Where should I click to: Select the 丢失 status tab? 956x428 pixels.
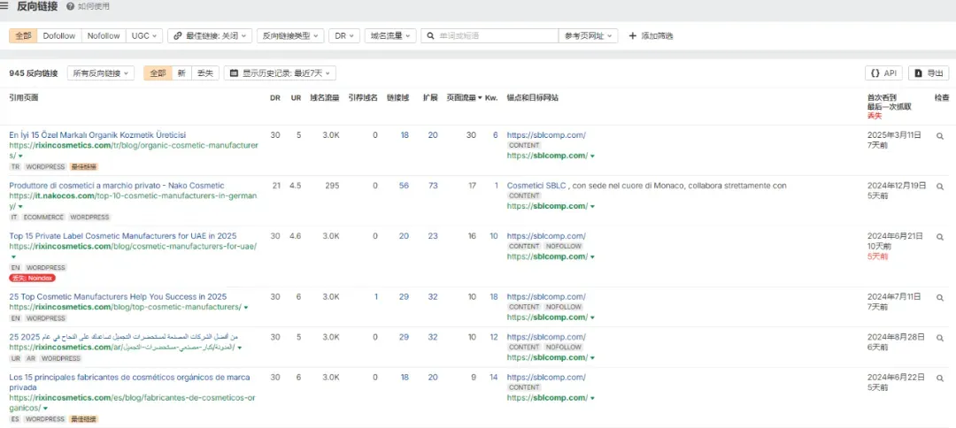click(205, 73)
